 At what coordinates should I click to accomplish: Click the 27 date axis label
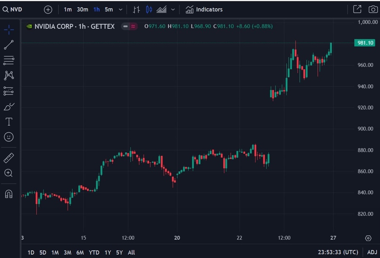pos(333,238)
